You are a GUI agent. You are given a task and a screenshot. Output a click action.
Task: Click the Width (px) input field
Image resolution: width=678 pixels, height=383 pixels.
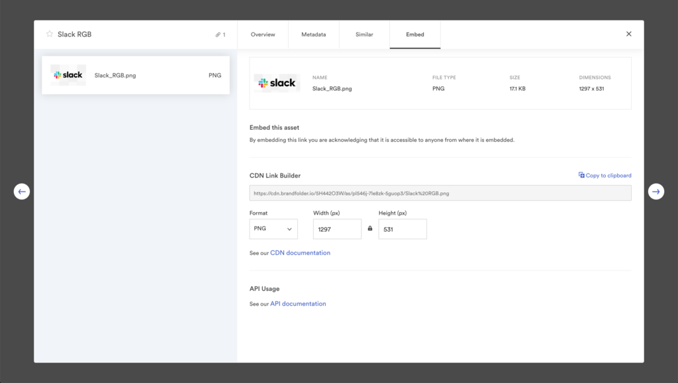pyautogui.click(x=337, y=229)
